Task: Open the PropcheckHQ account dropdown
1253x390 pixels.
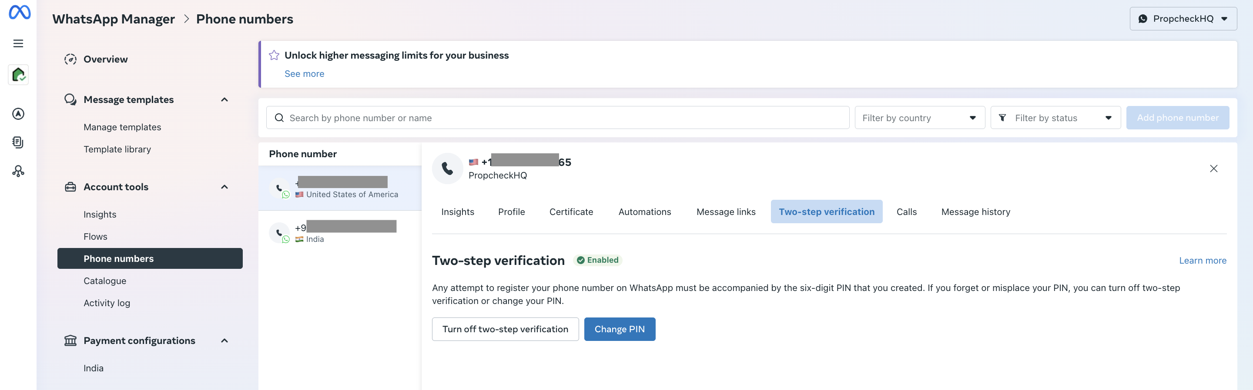Action: coord(1183,19)
